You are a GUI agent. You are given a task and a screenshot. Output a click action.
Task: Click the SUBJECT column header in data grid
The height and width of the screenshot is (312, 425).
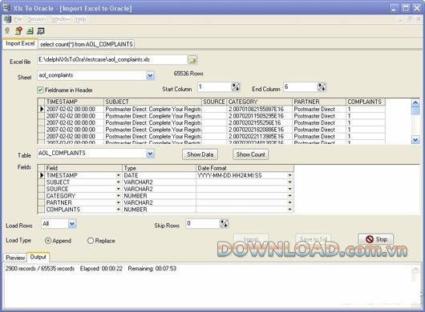point(153,102)
